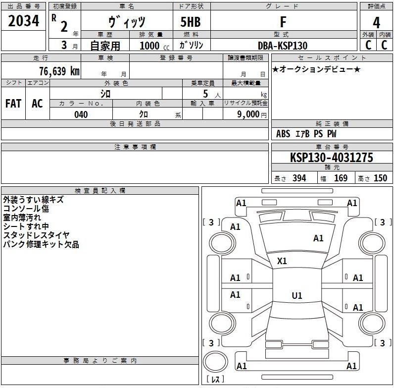Select the equipment line ABS エアB PS PW
This screenshot has width=394, height=388.
click(x=306, y=134)
